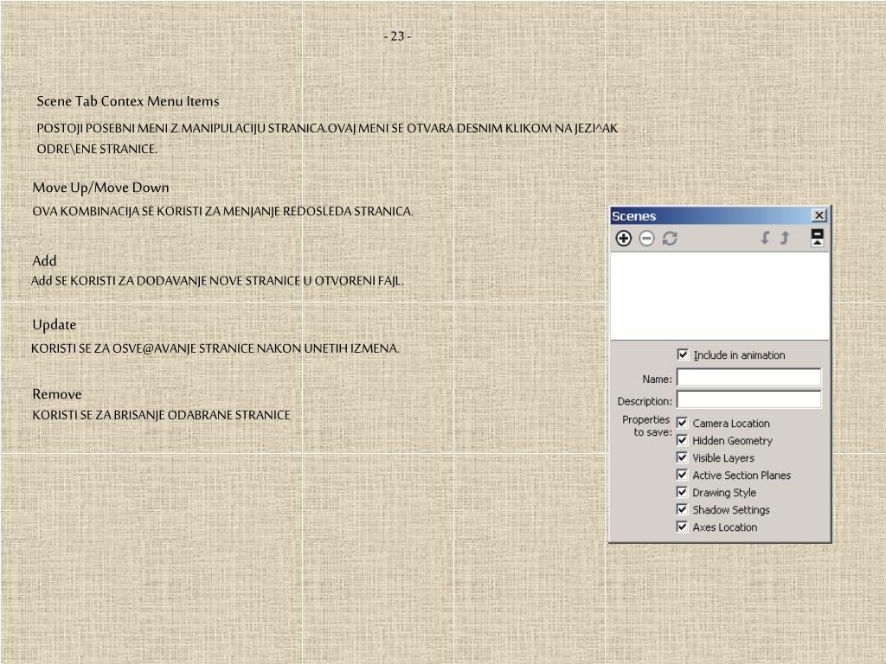Click the "Remove" section heading
Screen dimensions: 886x664
(56, 394)
